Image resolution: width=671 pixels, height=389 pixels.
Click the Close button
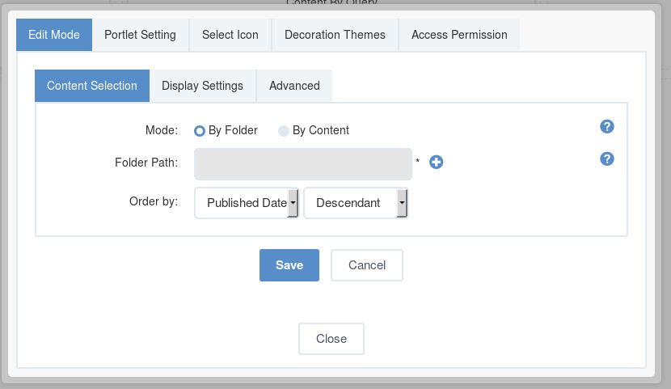pyautogui.click(x=331, y=339)
